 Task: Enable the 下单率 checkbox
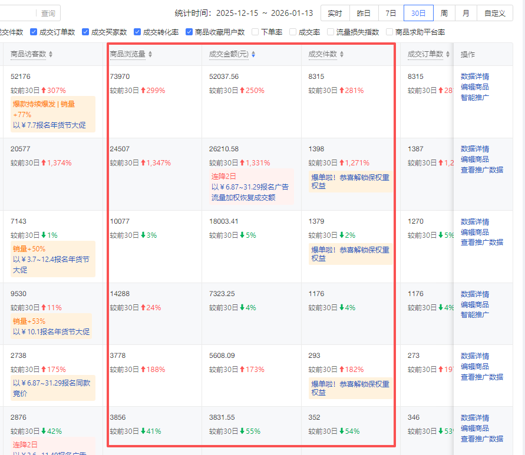coord(255,32)
